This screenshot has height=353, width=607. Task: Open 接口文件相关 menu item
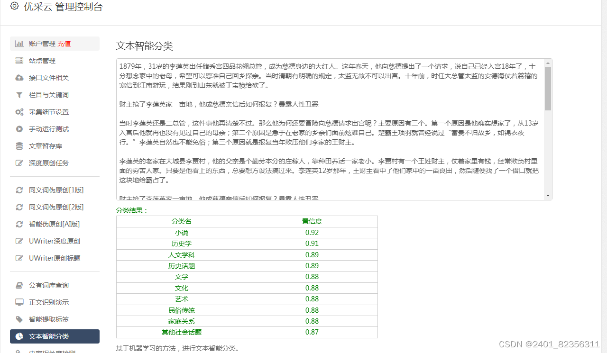point(55,78)
